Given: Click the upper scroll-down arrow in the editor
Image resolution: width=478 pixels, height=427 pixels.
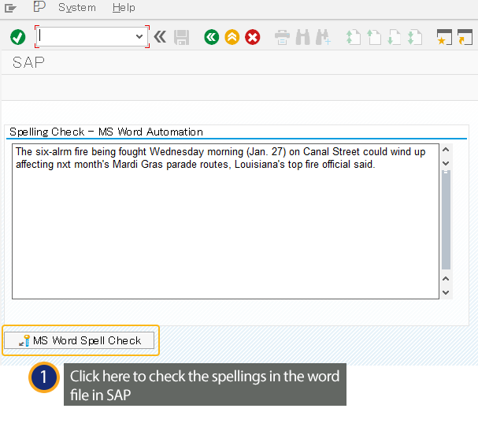Looking at the screenshot, I should pyautogui.click(x=446, y=163).
